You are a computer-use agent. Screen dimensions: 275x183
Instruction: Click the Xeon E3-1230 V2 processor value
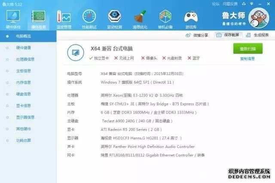point(142,95)
